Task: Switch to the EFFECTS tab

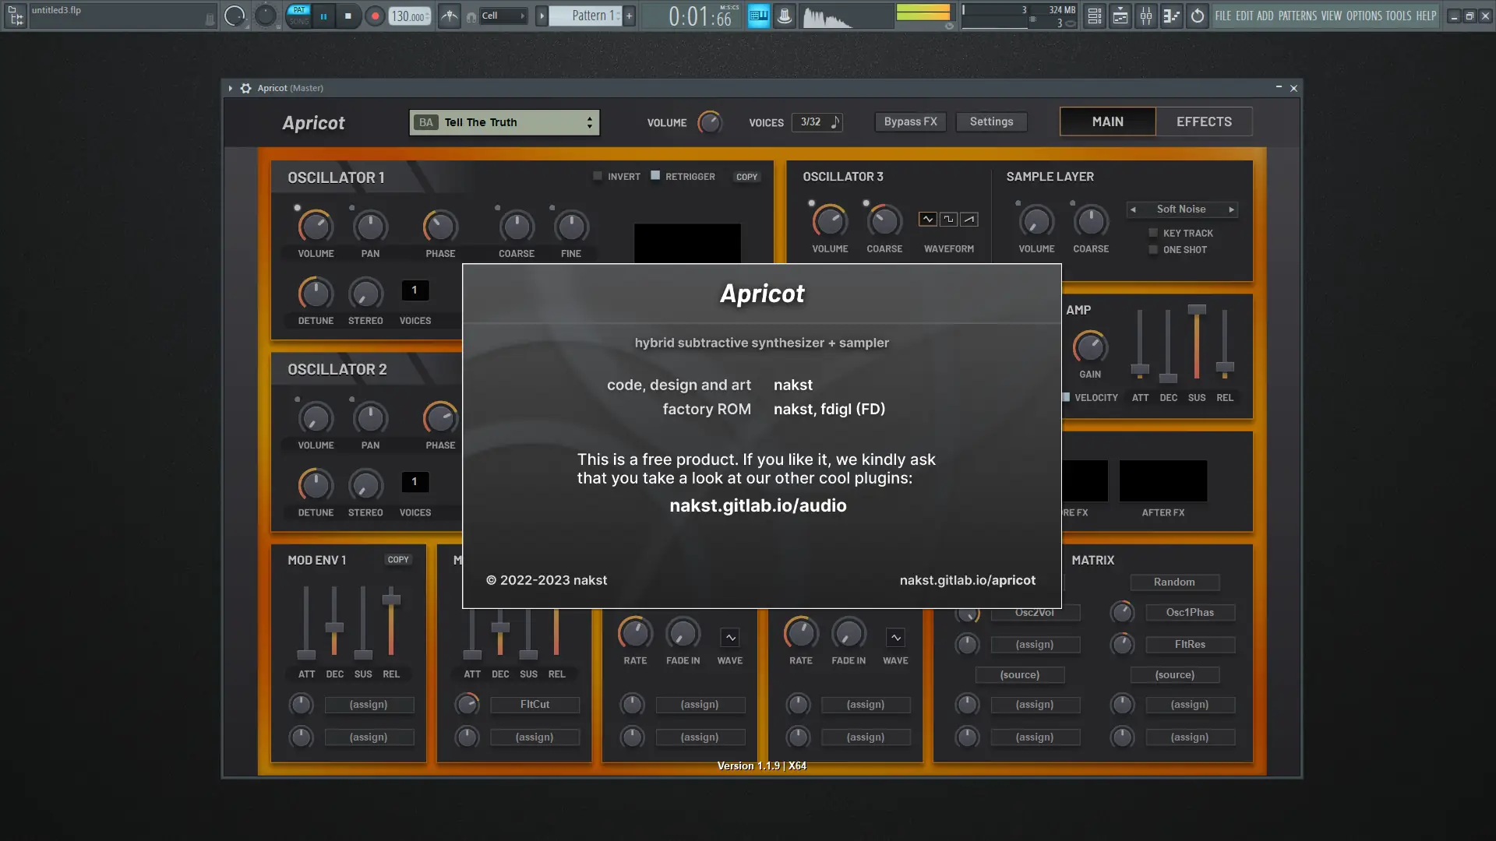Action: (1204, 121)
